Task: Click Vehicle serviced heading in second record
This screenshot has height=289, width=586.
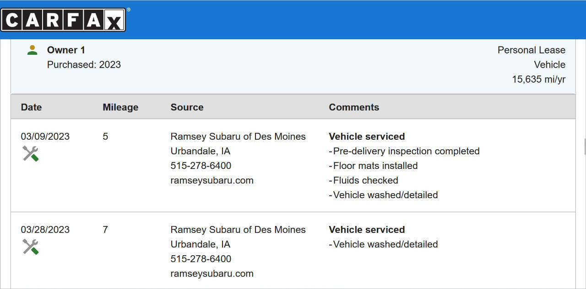Action: click(x=367, y=230)
